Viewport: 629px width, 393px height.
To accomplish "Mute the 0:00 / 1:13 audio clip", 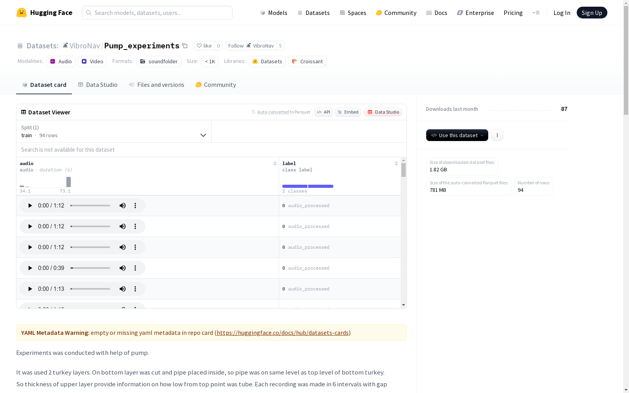I will [x=123, y=289].
